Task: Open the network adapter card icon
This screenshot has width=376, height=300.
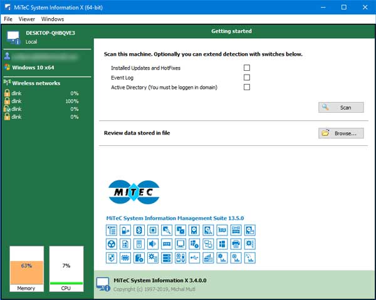Action: pyautogui.click(x=222, y=230)
